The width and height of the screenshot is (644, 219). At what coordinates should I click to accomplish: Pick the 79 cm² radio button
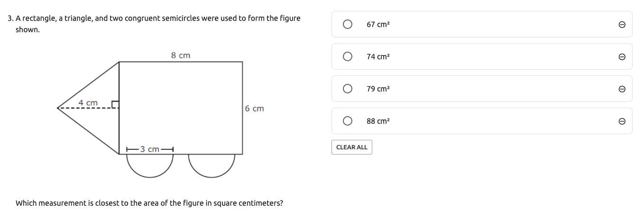[348, 89]
